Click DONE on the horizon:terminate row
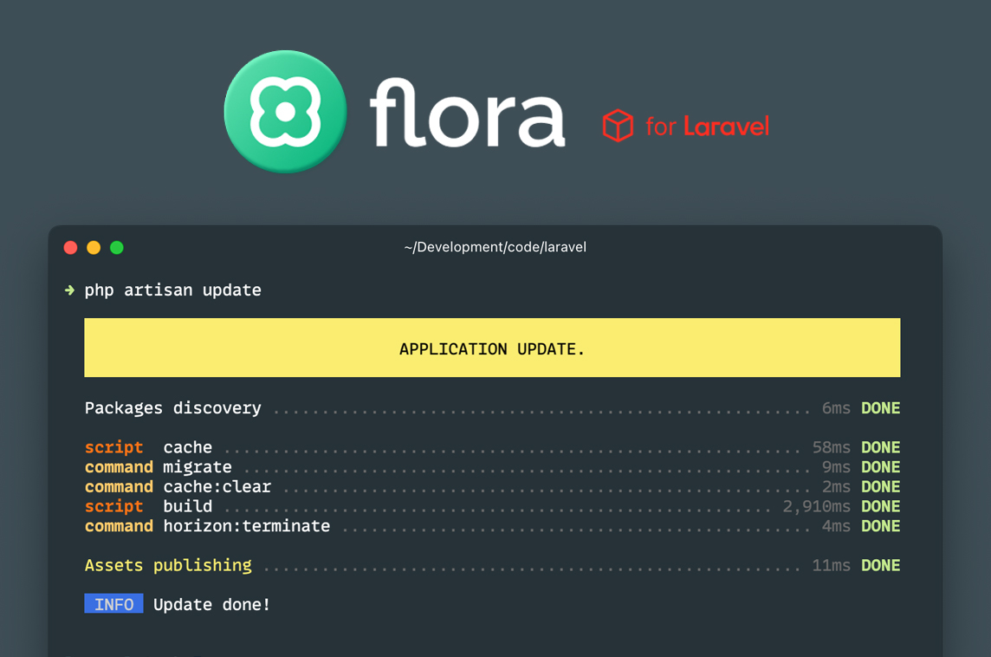 881,526
